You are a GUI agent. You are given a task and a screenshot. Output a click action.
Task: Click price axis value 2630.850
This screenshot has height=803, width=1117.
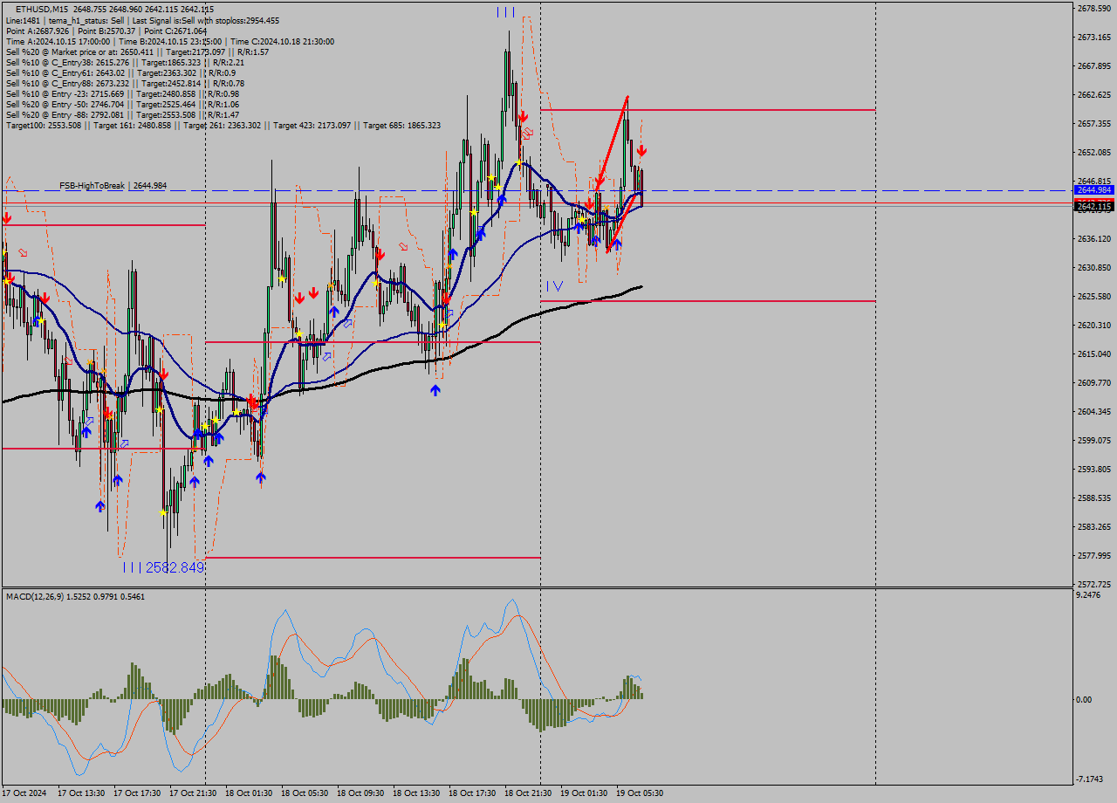click(x=1093, y=268)
